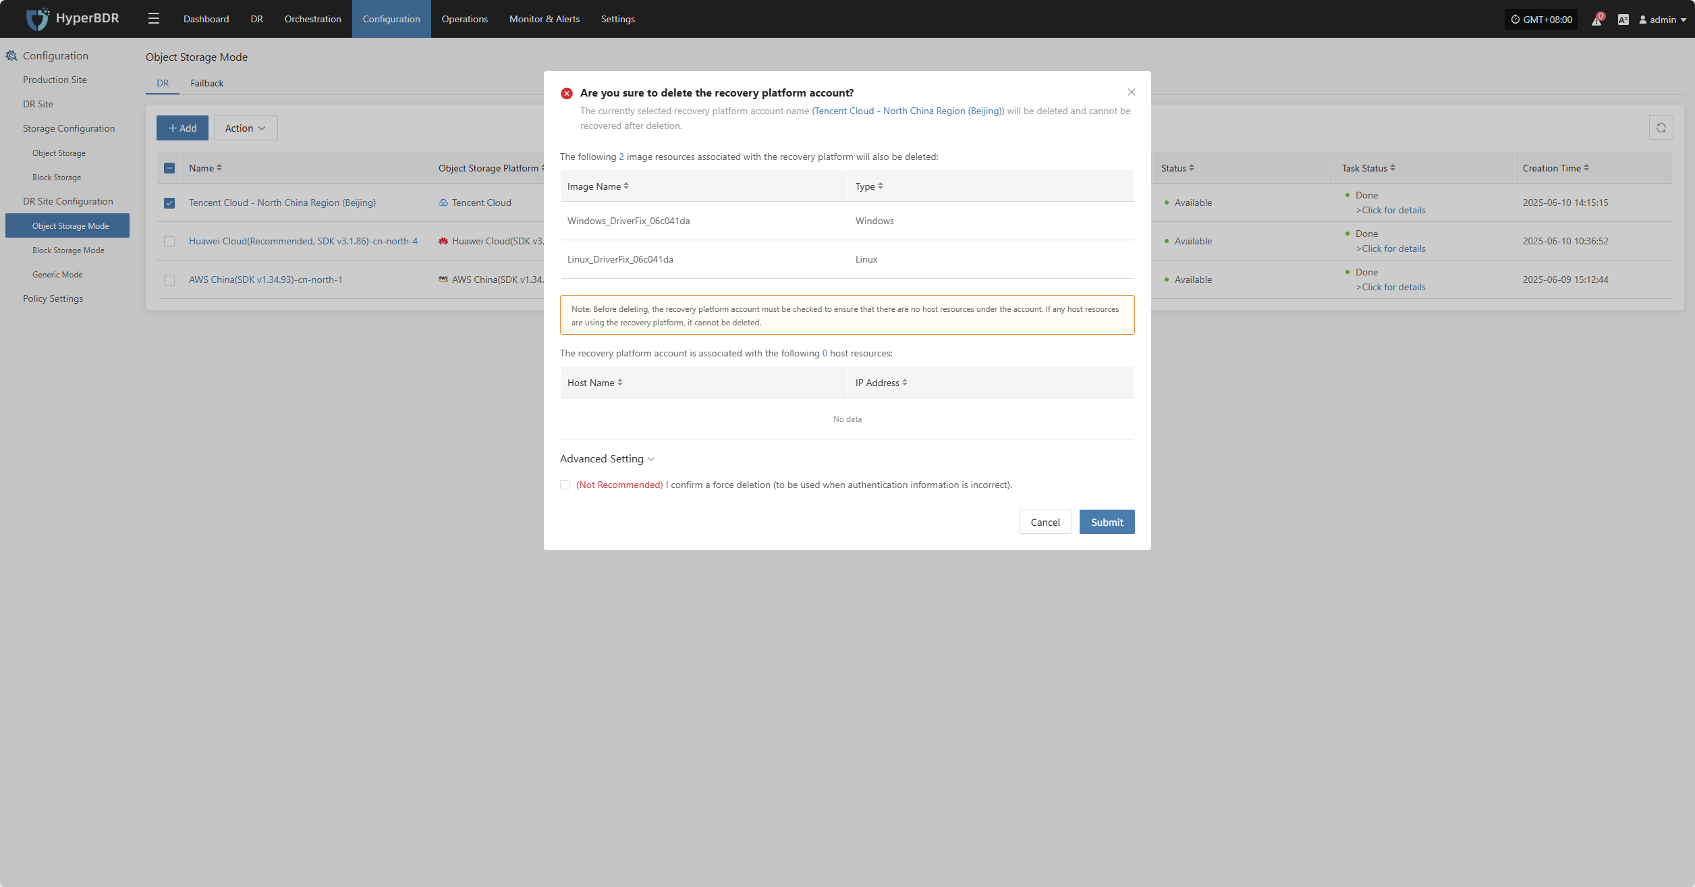This screenshot has height=887, width=1695.
Task: Sort the Name column in table
Action: click(x=219, y=168)
